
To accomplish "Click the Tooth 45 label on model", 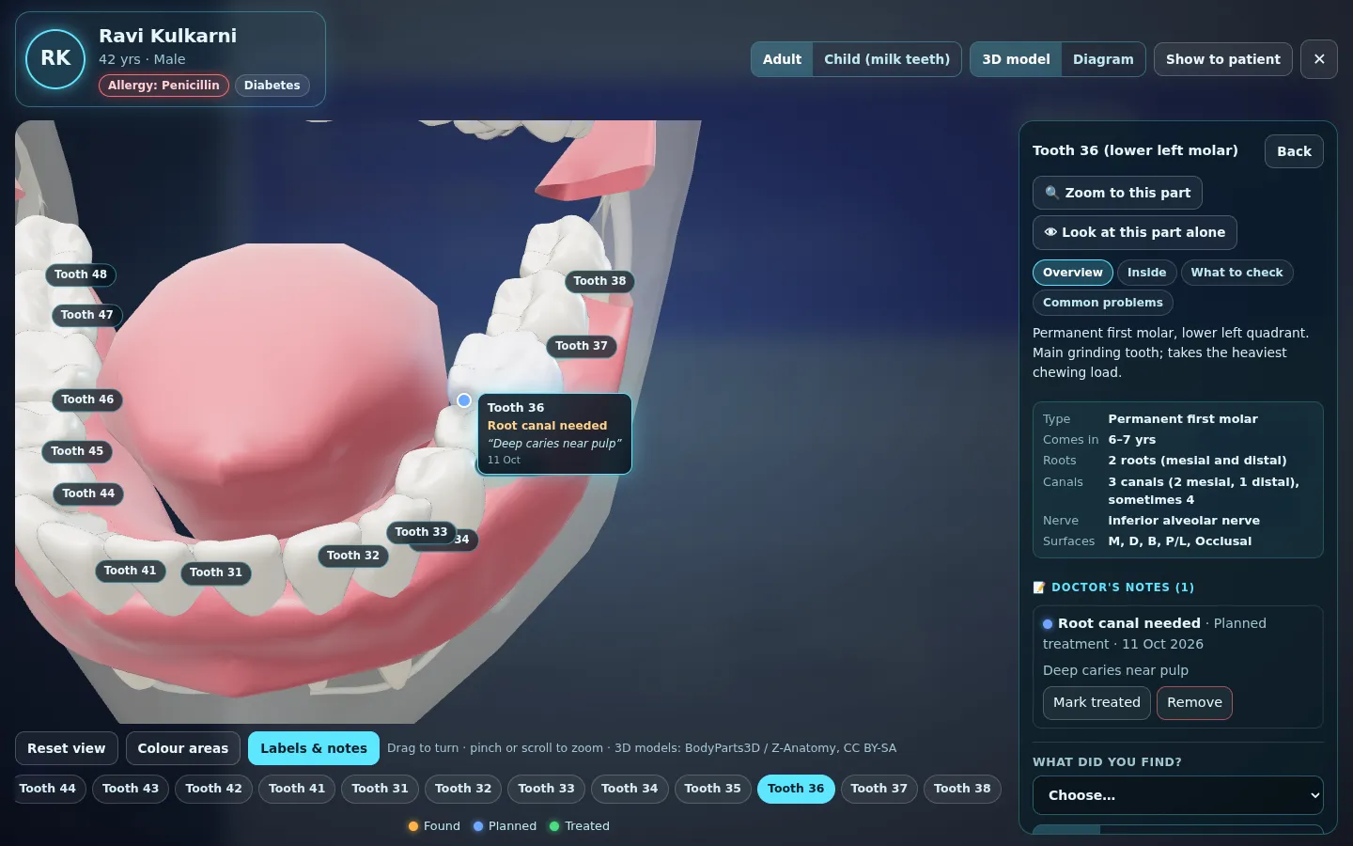I will point(77,451).
